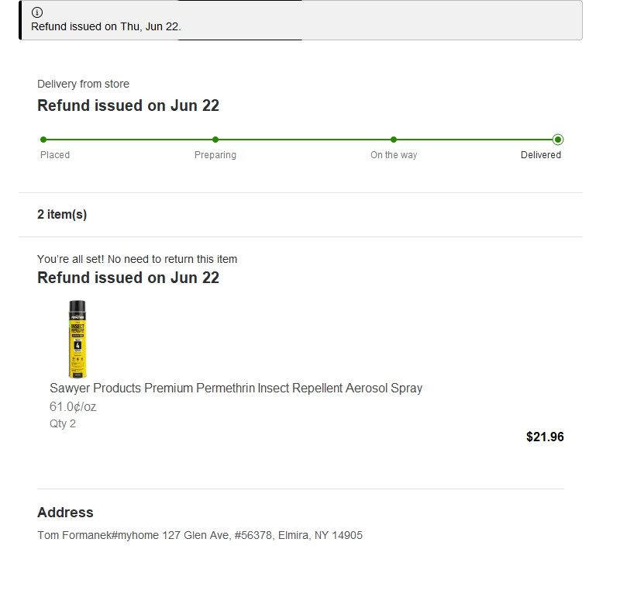The width and height of the screenshot is (620, 594).
Task: Click the Qty 2 quantity text
Action: tap(63, 423)
